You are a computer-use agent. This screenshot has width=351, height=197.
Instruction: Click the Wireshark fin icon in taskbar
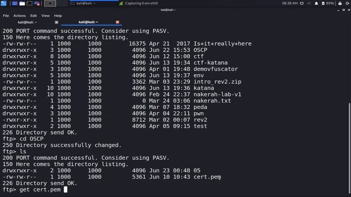pos(121,3)
